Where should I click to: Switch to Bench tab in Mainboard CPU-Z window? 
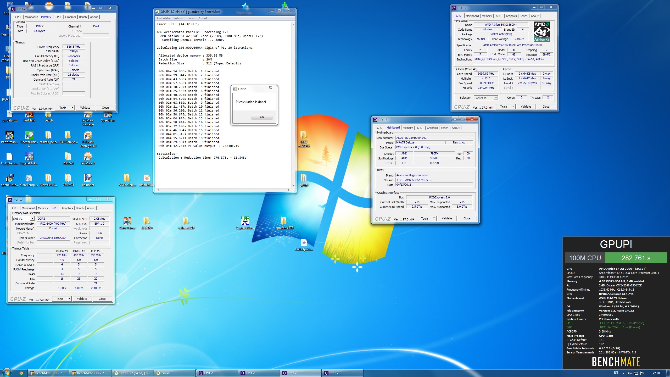pos(444,128)
